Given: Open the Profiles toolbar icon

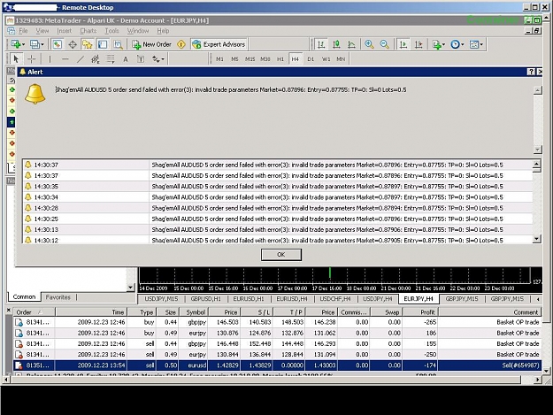Looking at the screenshot, I should point(35,44).
